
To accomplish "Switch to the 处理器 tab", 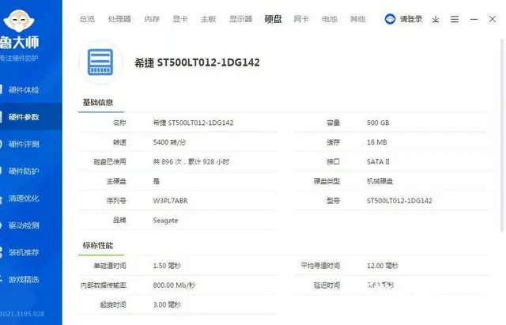I will pyautogui.click(x=119, y=19).
